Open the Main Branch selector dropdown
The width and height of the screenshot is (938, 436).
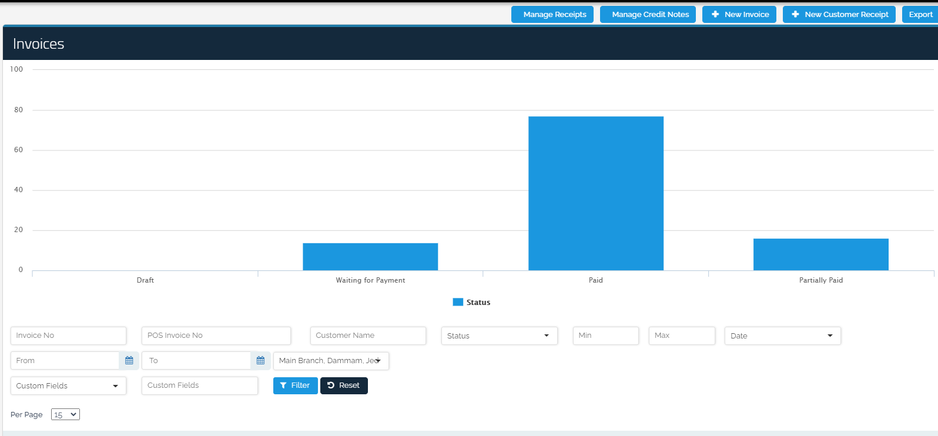[x=331, y=360]
